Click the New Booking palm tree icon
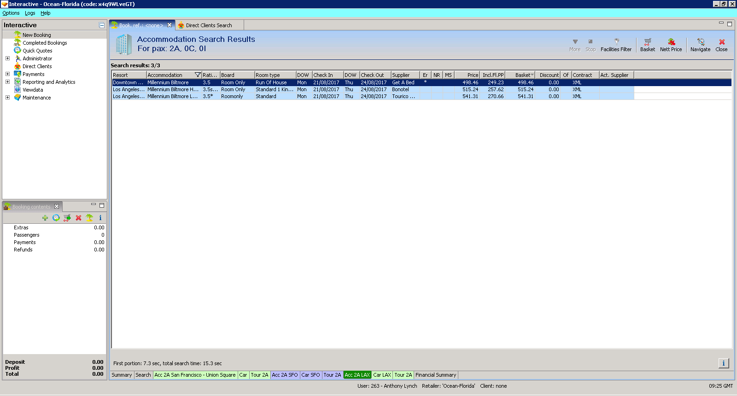Image resolution: width=737 pixels, height=396 pixels. [x=18, y=35]
